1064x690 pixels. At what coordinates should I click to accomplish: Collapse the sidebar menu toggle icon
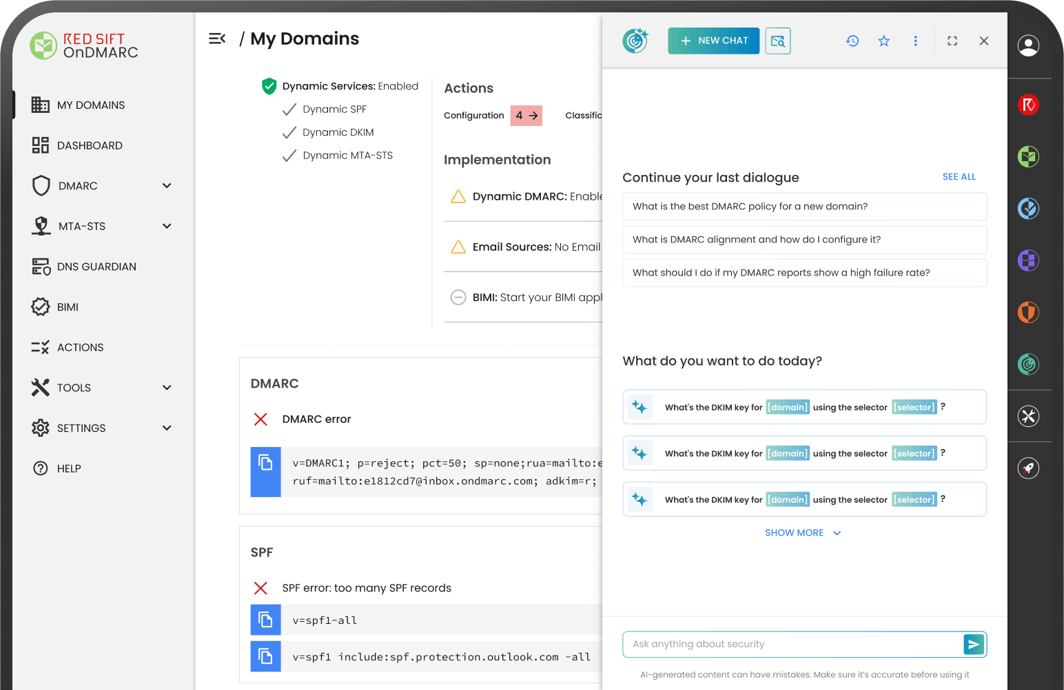coord(217,39)
